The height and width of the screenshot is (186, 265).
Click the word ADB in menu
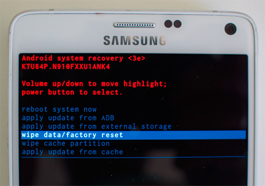point(108,118)
